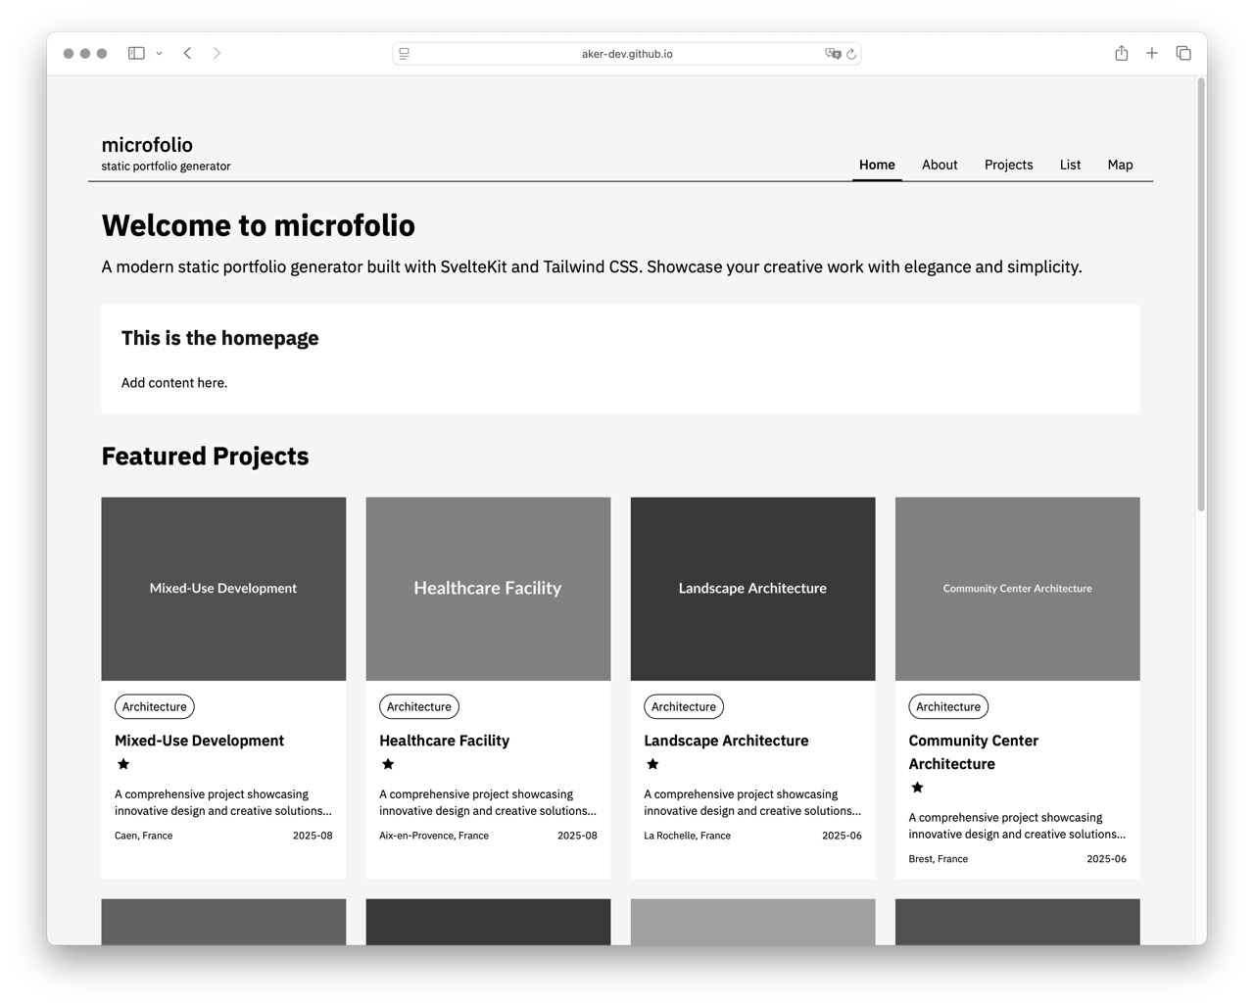The width and height of the screenshot is (1254, 1007).
Task: Open the Share icon in the toolbar
Action: click(1121, 53)
